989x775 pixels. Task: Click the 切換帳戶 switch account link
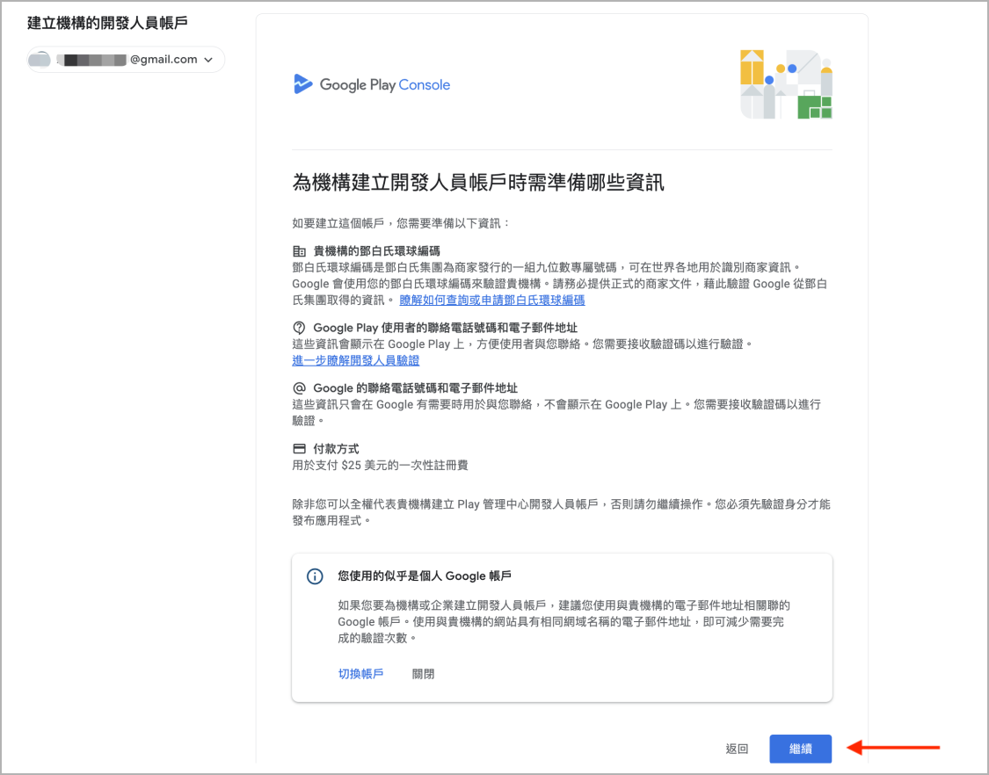tap(360, 673)
